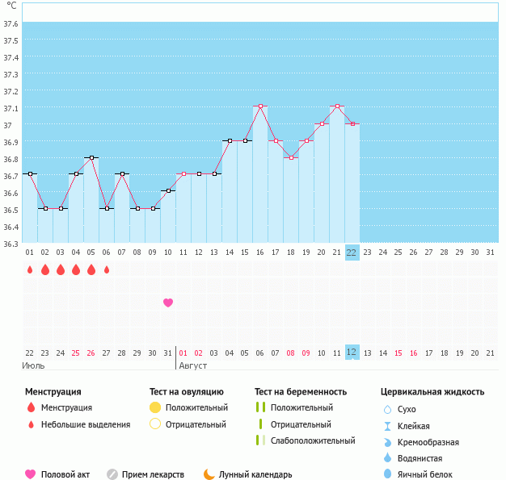
Task: Click the highlighted calendar date 12
Action: click(x=352, y=353)
